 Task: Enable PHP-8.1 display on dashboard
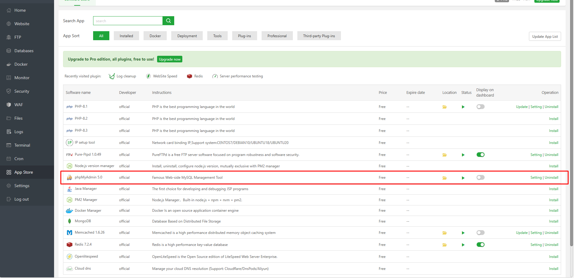480,107
